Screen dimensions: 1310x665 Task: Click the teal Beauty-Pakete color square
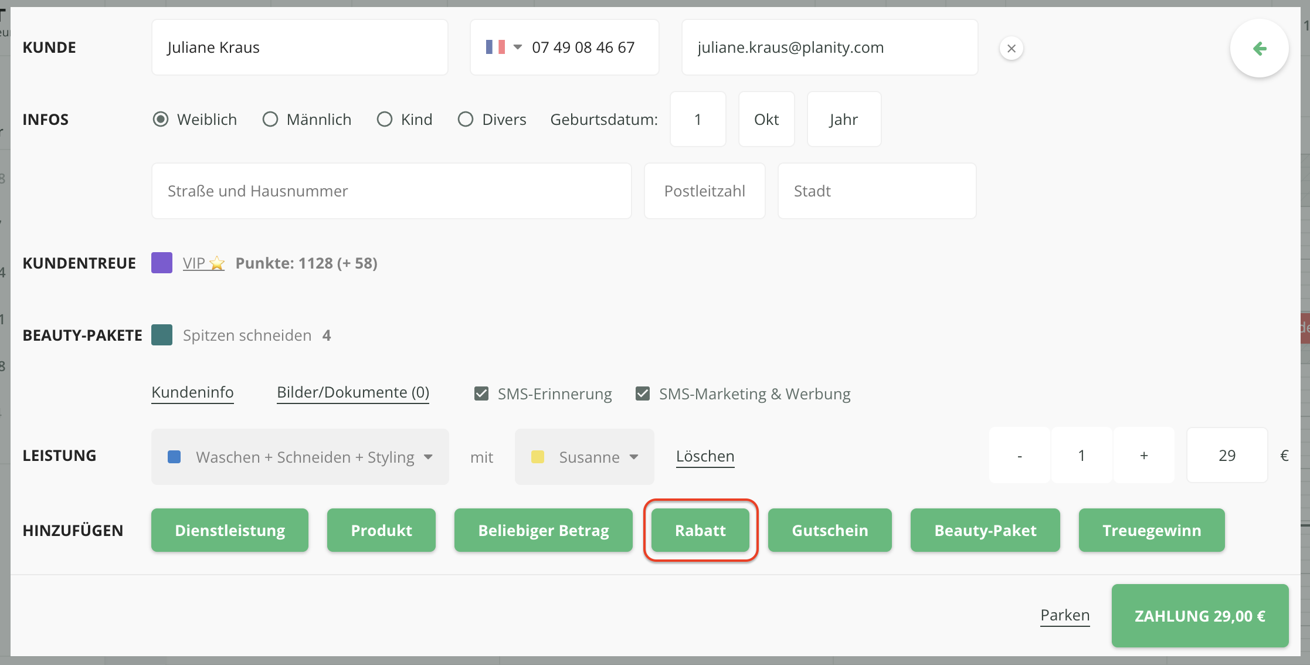[x=162, y=335]
